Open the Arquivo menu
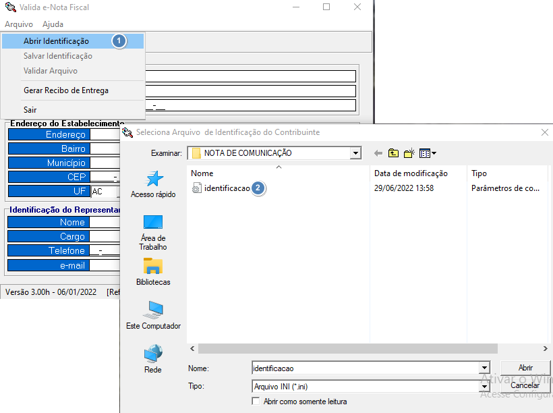The height and width of the screenshot is (413, 553). [x=19, y=24]
